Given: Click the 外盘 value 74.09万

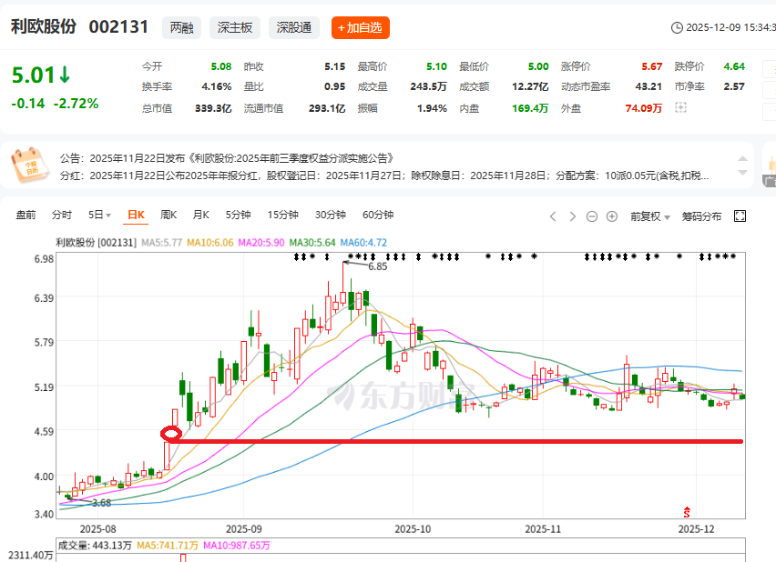Looking at the screenshot, I should point(643,108).
